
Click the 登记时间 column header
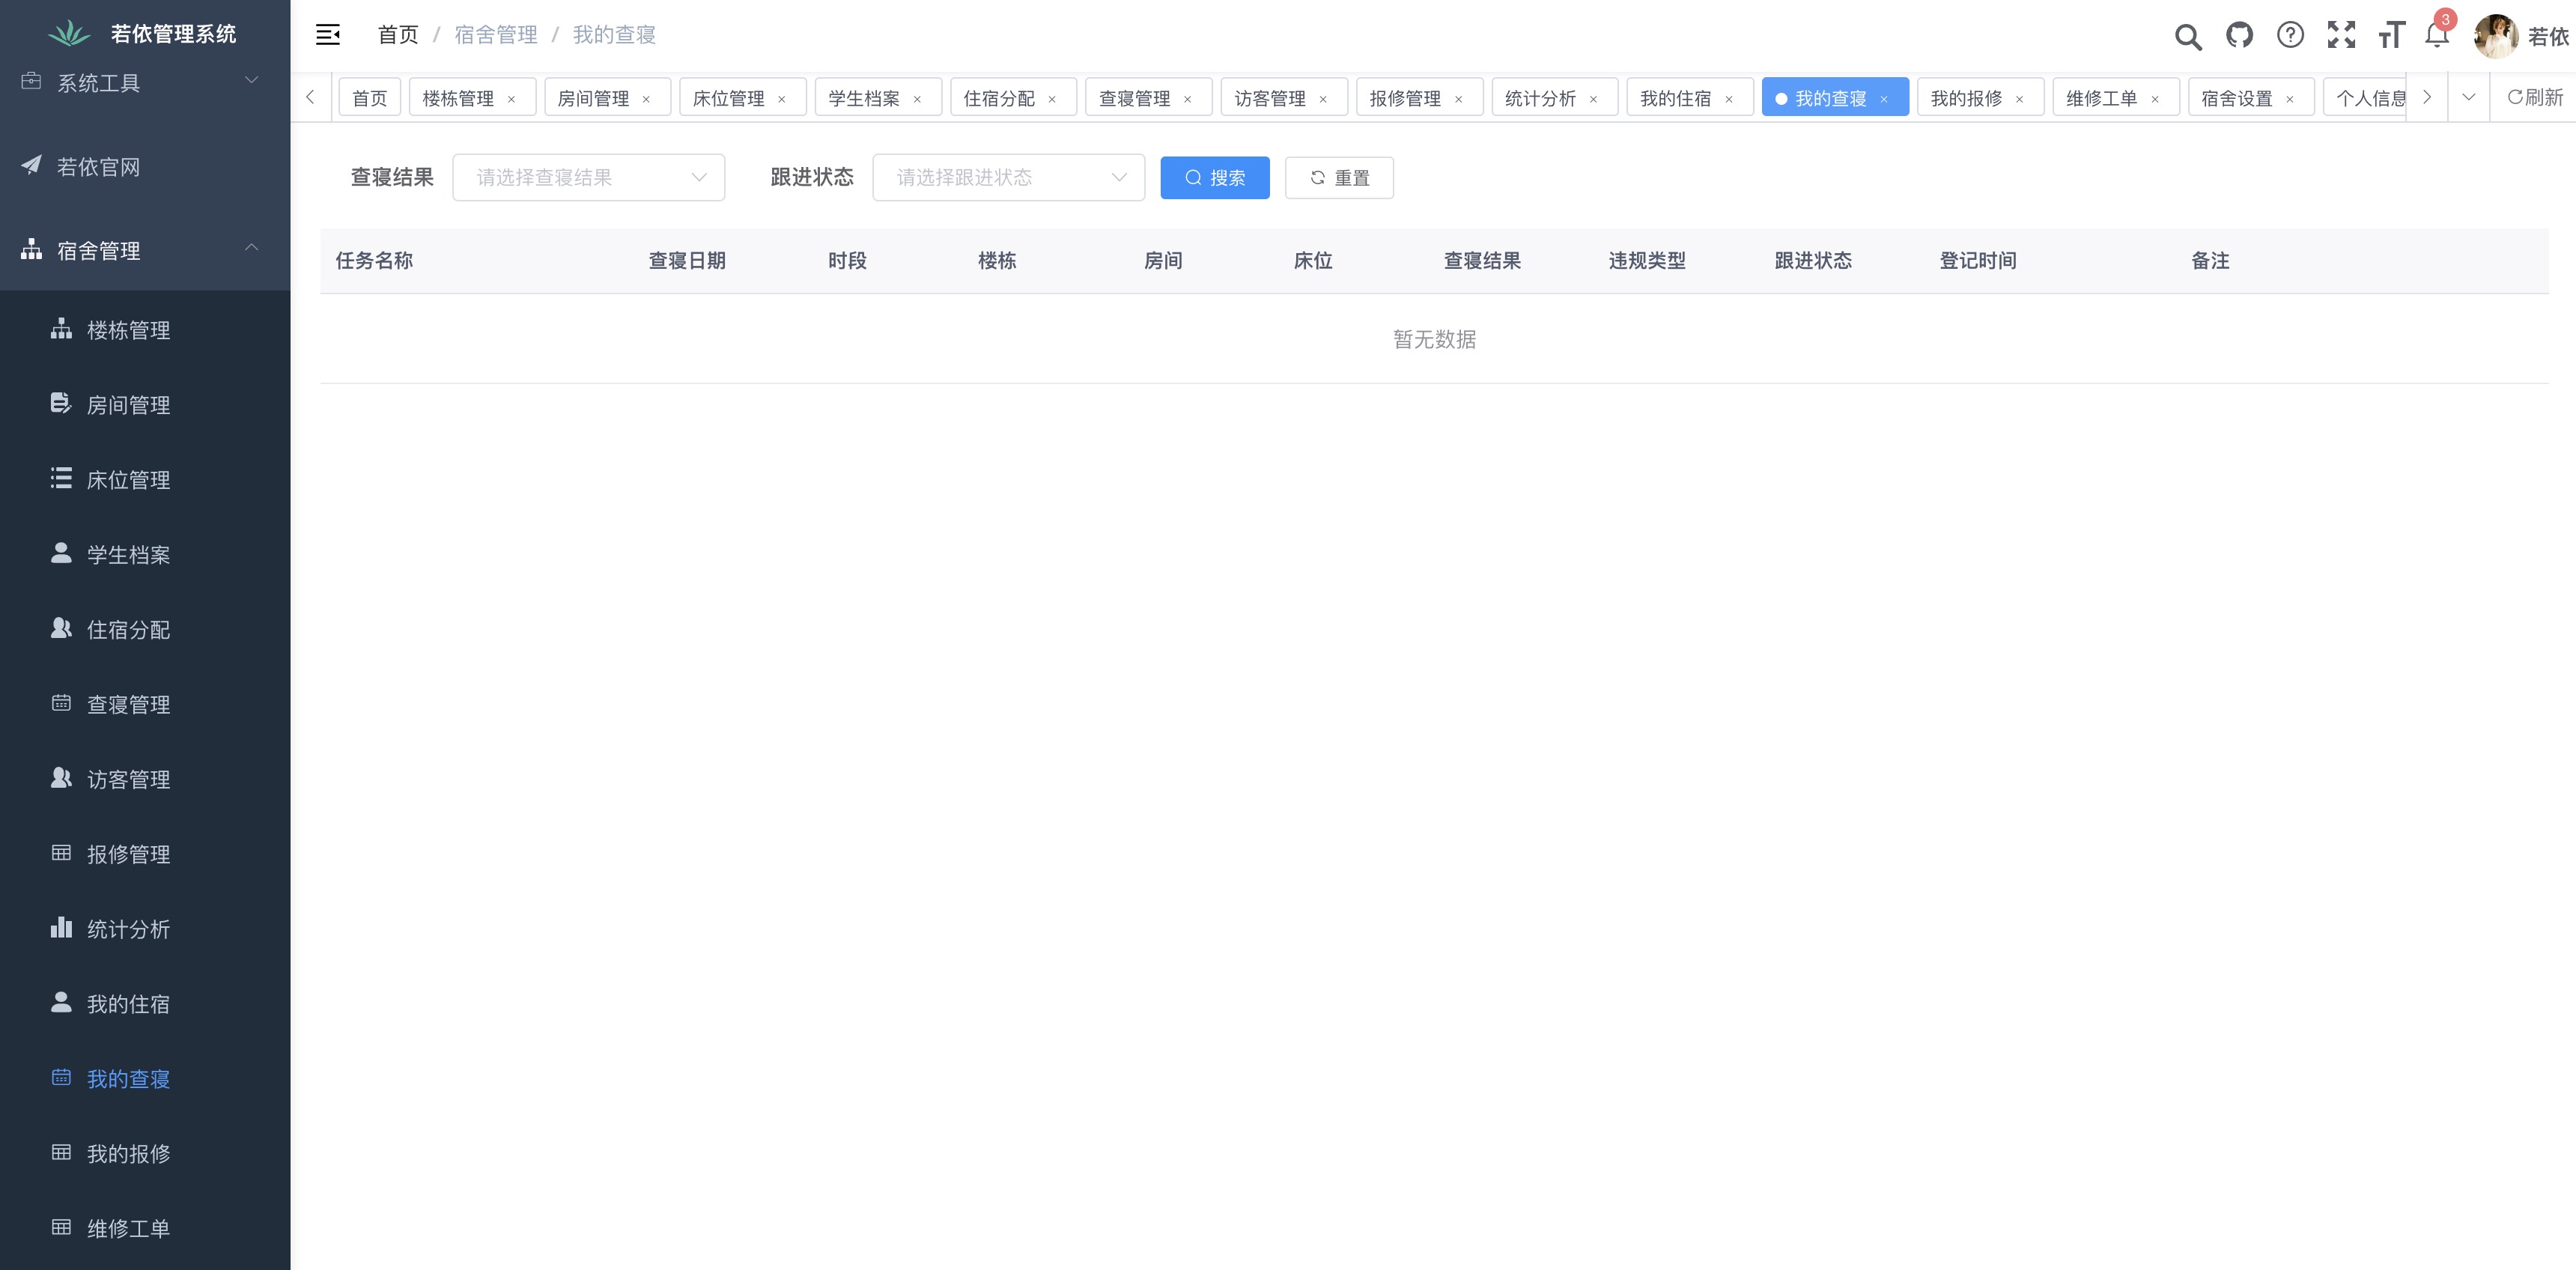pos(1978,261)
